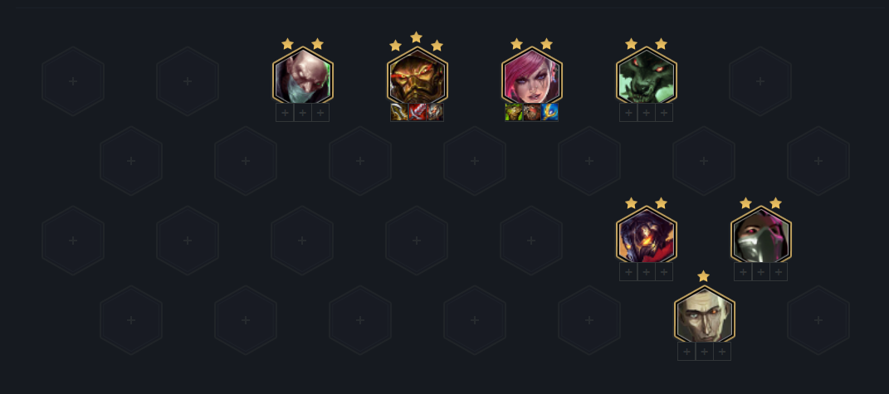
Task: Click the empty top-left board hexagon
Action: [x=73, y=81]
